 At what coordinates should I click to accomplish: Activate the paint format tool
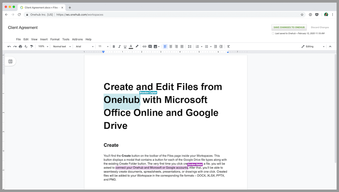coord(31,47)
